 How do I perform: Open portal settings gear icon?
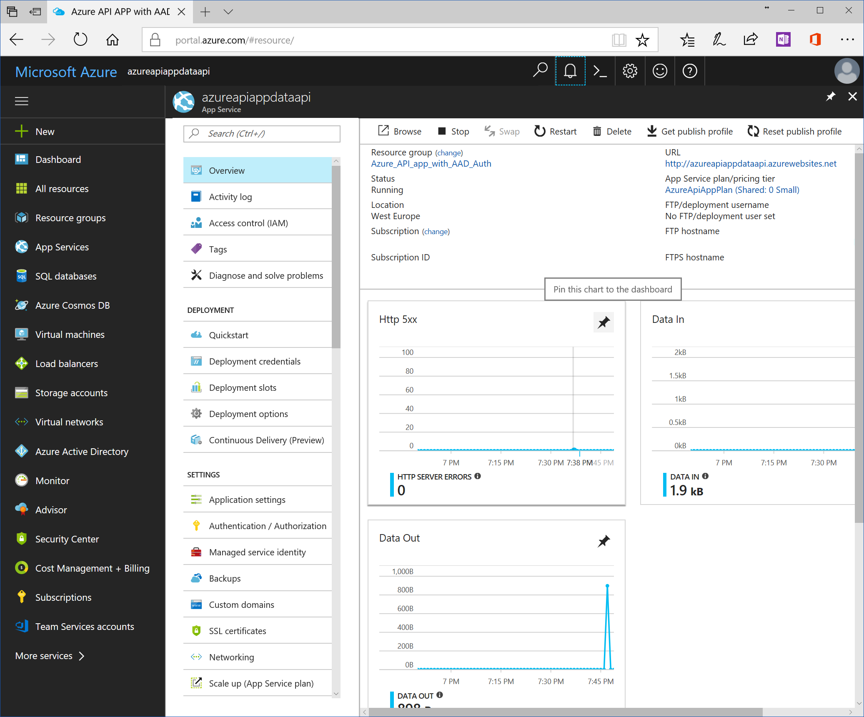click(630, 71)
